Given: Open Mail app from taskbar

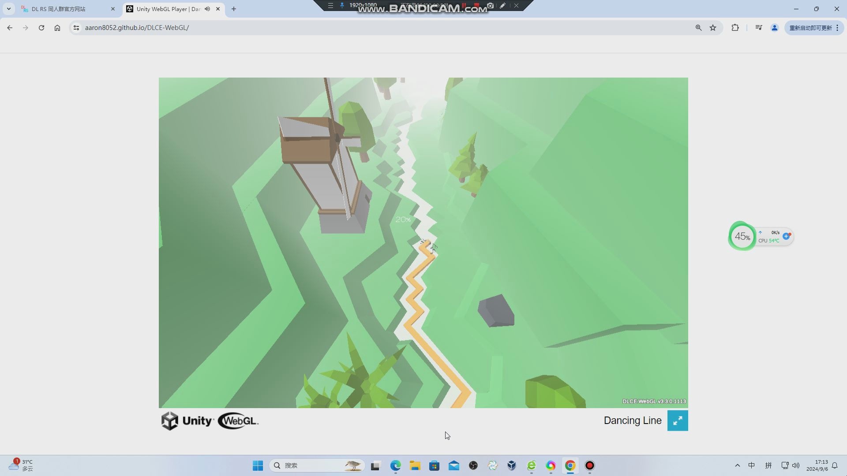Looking at the screenshot, I should click(454, 465).
